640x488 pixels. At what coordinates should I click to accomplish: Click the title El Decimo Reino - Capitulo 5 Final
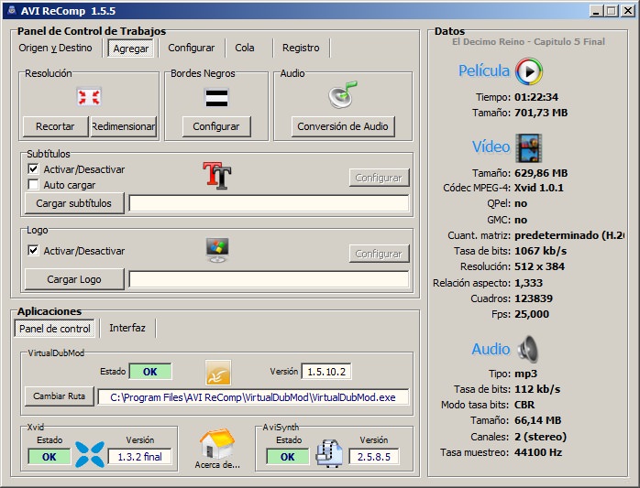click(x=528, y=41)
